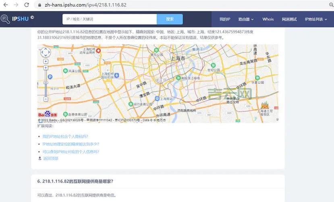
Task: Click the map zoom slider handle
Action: point(46,82)
